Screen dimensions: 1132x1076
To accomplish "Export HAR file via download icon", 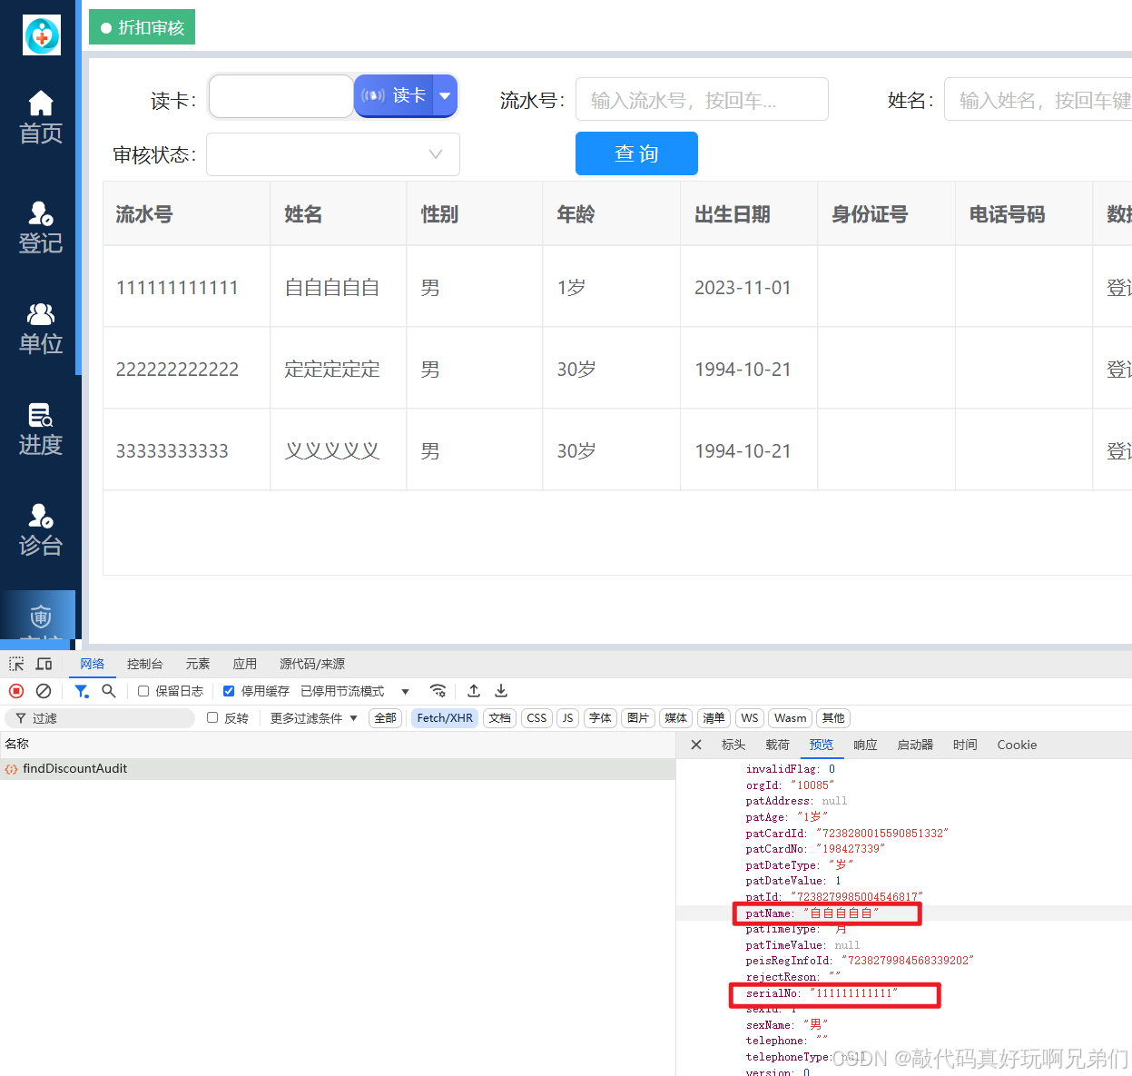I will point(500,691).
